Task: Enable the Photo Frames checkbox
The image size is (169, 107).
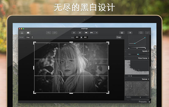Action: click(126, 58)
